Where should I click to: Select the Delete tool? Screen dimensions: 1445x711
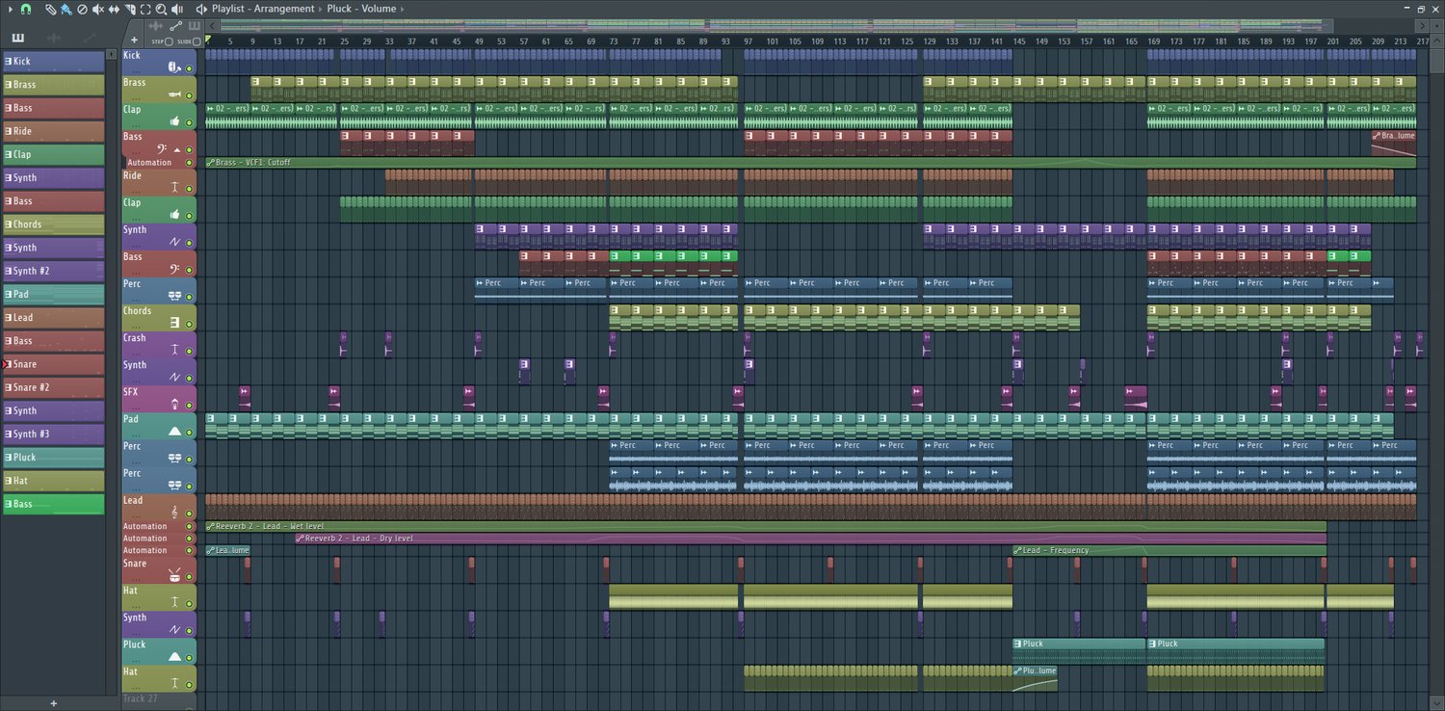82,9
